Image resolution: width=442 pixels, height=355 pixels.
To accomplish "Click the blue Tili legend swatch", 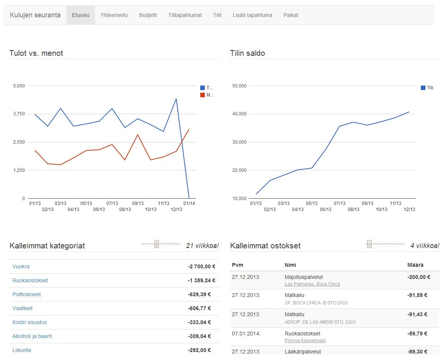I will [x=423, y=88].
